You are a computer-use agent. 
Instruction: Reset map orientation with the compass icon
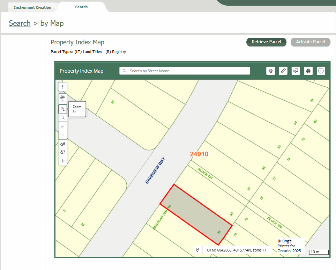click(62, 87)
